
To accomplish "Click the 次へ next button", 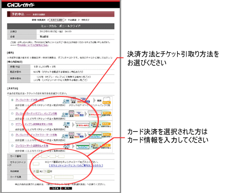I will (x=67, y=188).
